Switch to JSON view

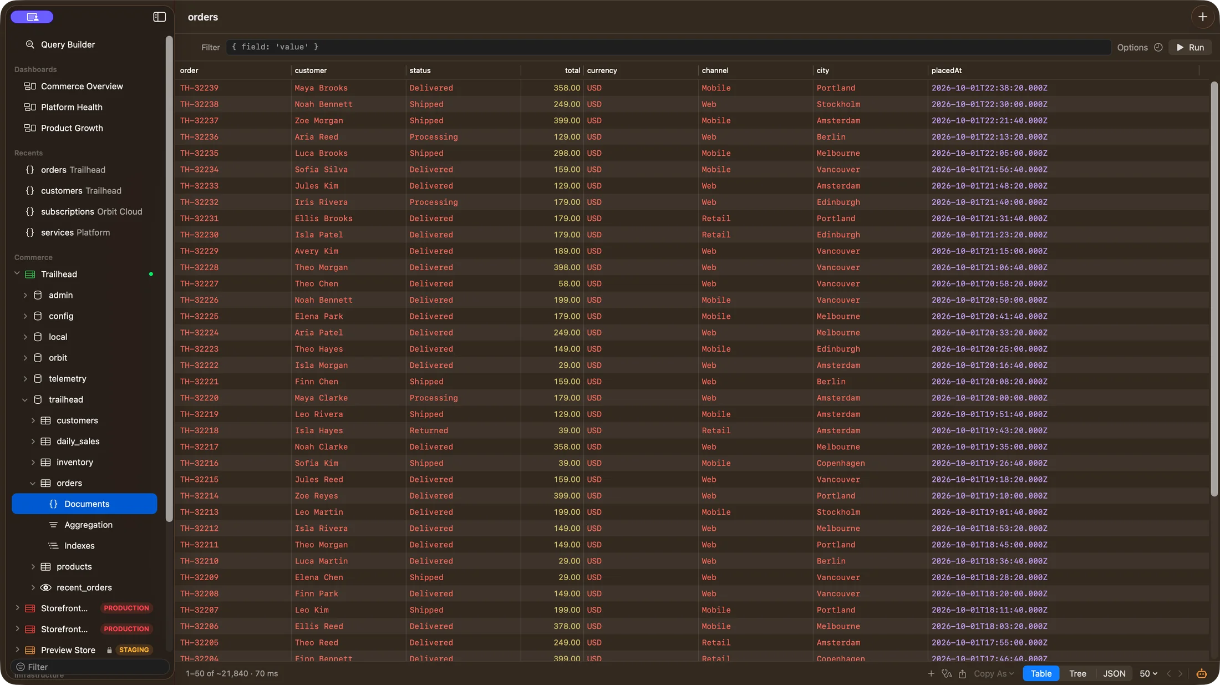point(1114,673)
